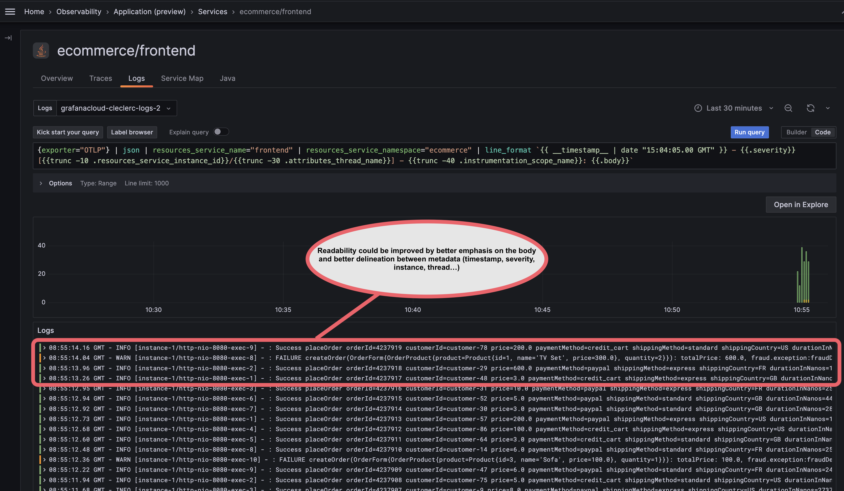This screenshot has width=844, height=491.
Task: Click Open in Explore button
Action: 801,205
